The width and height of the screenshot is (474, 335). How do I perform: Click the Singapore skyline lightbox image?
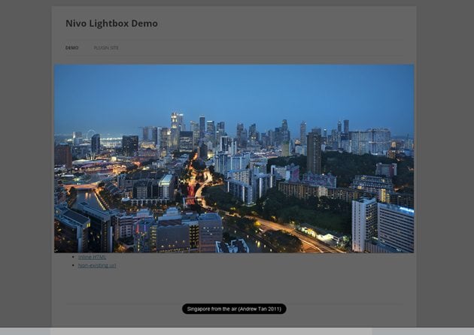pyautogui.click(x=234, y=158)
